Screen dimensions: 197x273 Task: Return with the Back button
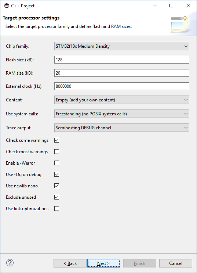(x=70, y=263)
